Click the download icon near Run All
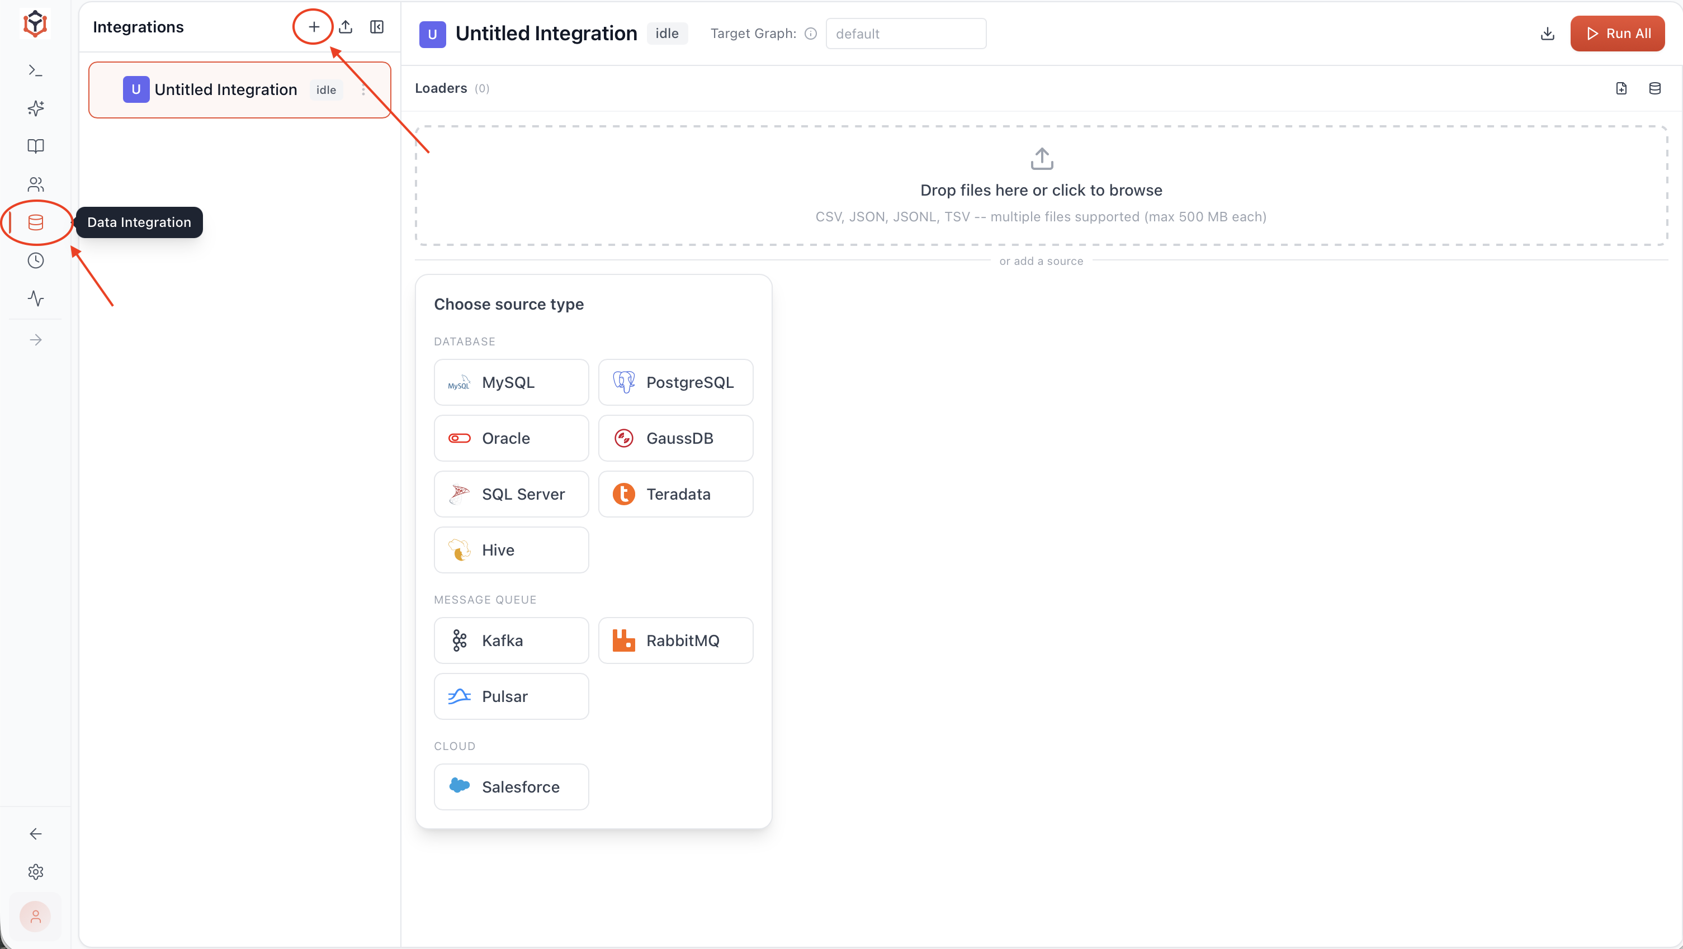The width and height of the screenshot is (1683, 949). click(1547, 34)
